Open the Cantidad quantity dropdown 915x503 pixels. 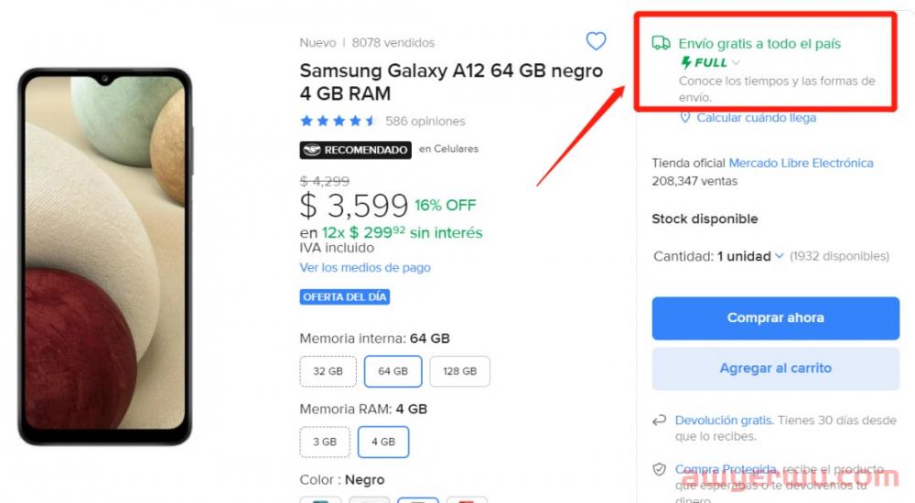[750, 256]
